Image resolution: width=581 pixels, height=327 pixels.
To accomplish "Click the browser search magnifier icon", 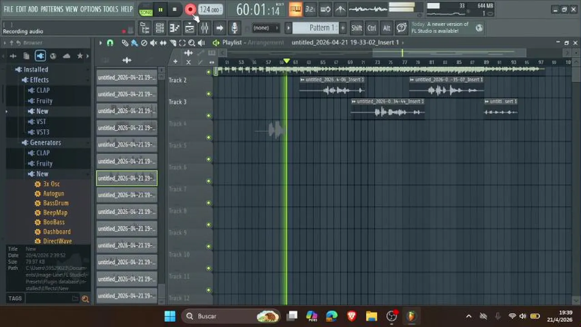I will (x=85, y=299).
